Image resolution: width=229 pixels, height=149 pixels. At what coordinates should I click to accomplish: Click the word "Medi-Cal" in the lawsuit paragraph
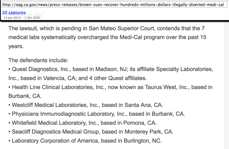[x=131, y=37]
